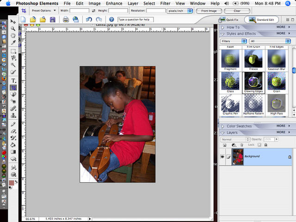Open the Filters category dropdown
This screenshot has width=296, height=222.
pos(233,41)
